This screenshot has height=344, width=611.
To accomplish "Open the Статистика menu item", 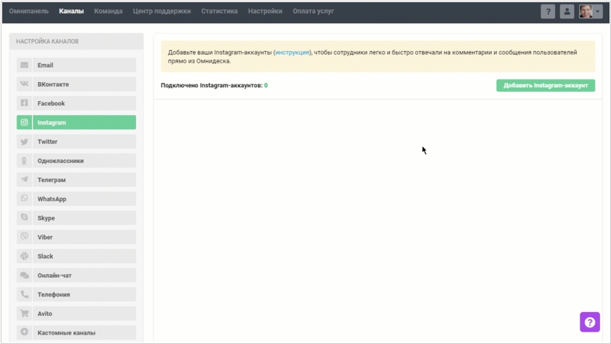I will [220, 12].
